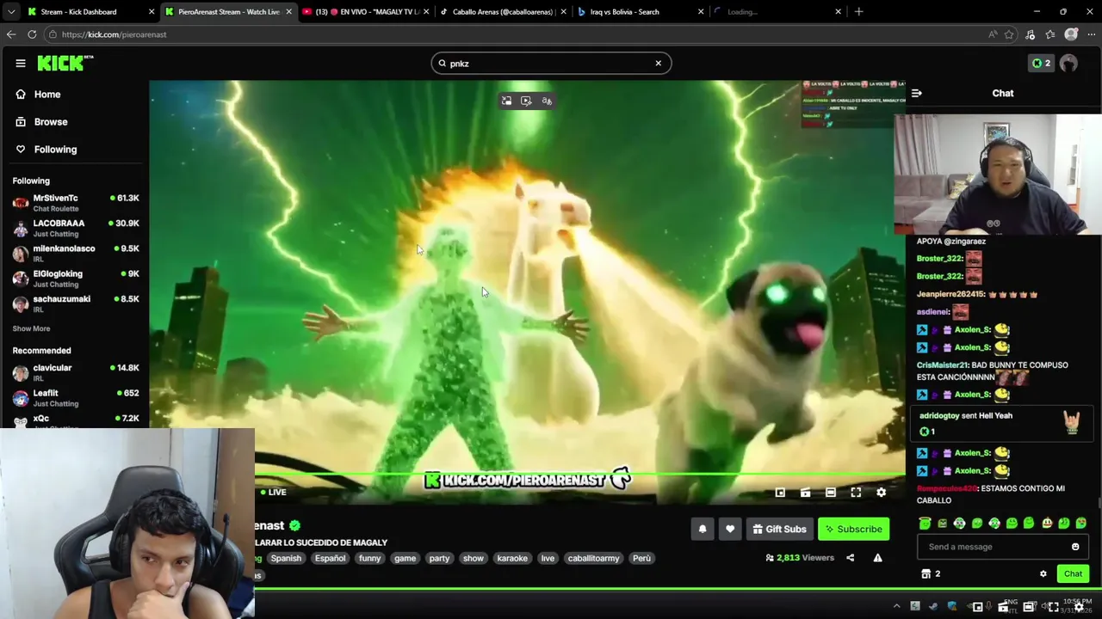Click the browser address bar URL
This screenshot has width=1102, height=619.
click(114, 34)
